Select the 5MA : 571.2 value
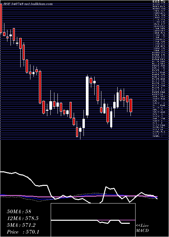This screenshot has height=237, width=169. pos(21,225)
